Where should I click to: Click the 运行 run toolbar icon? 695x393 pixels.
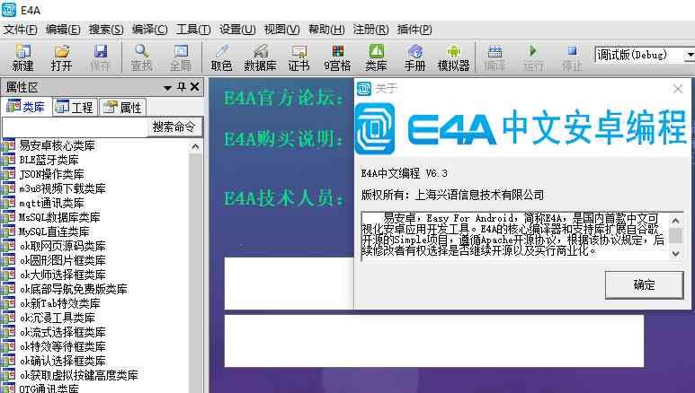[533, 57]
